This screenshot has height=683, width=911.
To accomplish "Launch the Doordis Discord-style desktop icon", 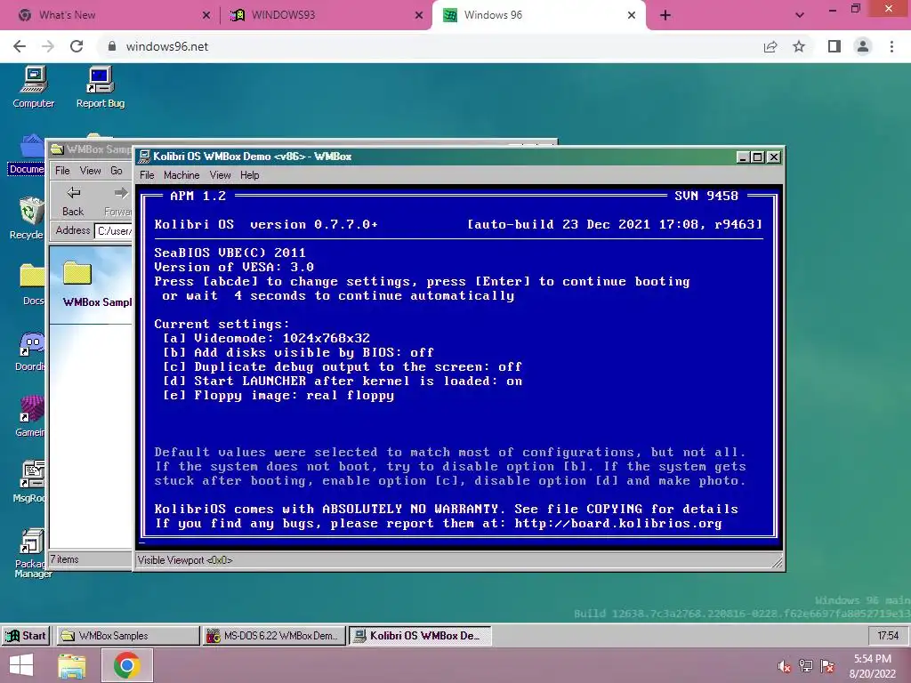I will click(x=30, y=350).
